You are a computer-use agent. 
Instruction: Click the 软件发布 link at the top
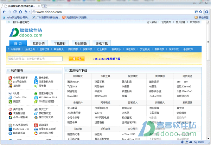pyautogui.click(x=195, y=22)
